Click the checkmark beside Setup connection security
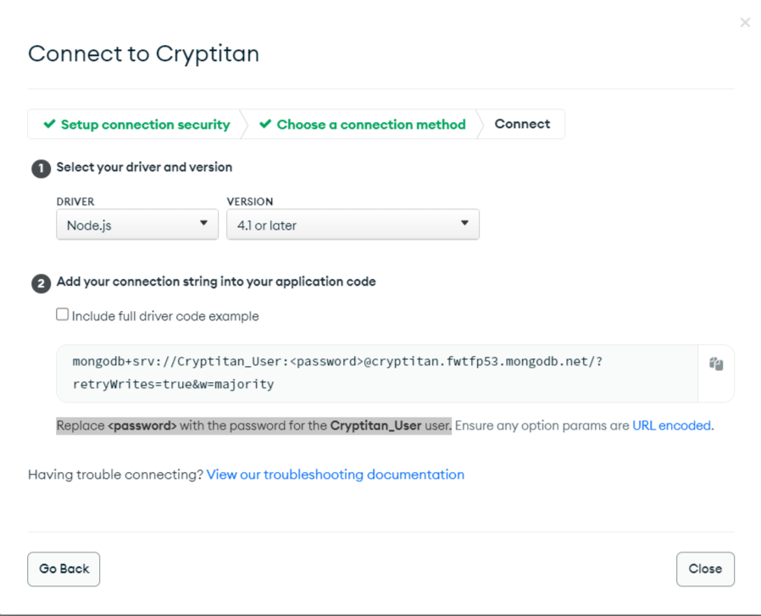 point(50,124)
